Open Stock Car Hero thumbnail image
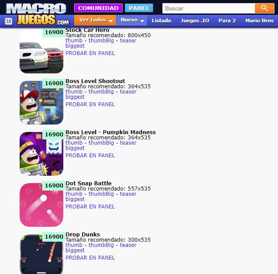Screen dimensions: 278x274 click(41, 52)
